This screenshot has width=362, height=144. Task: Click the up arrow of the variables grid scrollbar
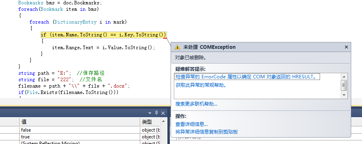tap(163, 121)
